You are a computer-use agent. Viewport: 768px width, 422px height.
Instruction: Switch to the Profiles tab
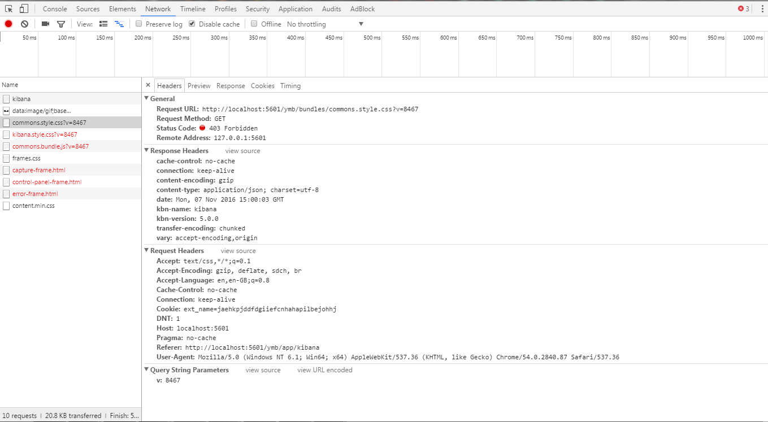[x=225, y=9]
